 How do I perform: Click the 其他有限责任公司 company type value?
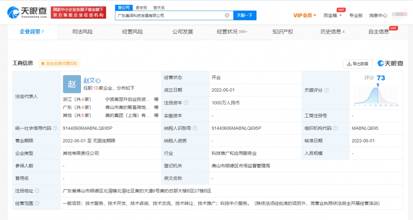click(81, 153)
